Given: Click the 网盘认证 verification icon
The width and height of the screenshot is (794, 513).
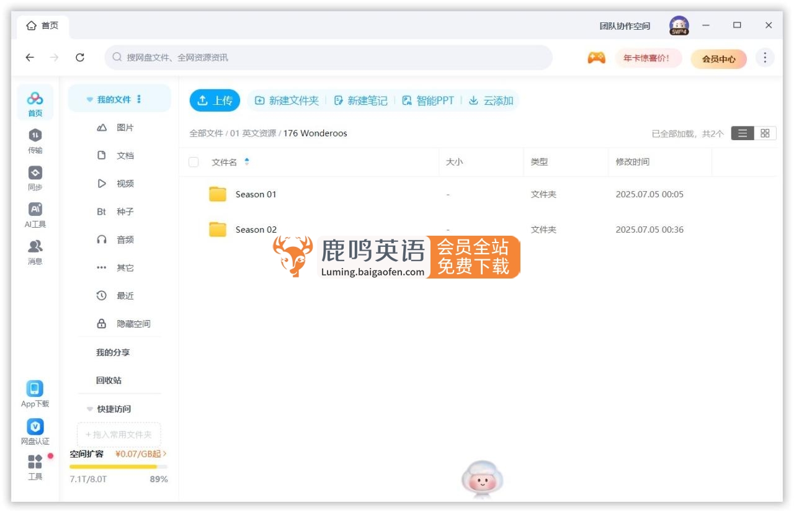Looking at the screenshot, I should tap(34, 426).
